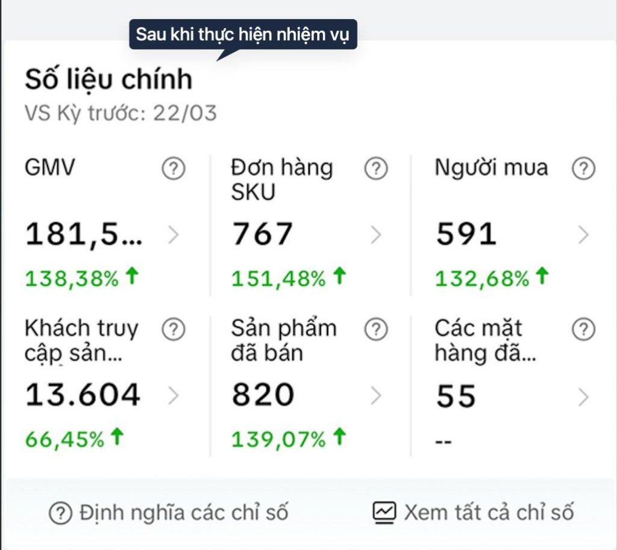Click question icon in Định nghĩa các chỉ số
Image resolution: width=617 pixels, height=550 pixels.
pyautogui.click(x=60, y=513)
